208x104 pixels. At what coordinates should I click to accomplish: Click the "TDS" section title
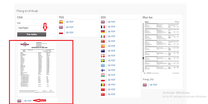[61, 17]
